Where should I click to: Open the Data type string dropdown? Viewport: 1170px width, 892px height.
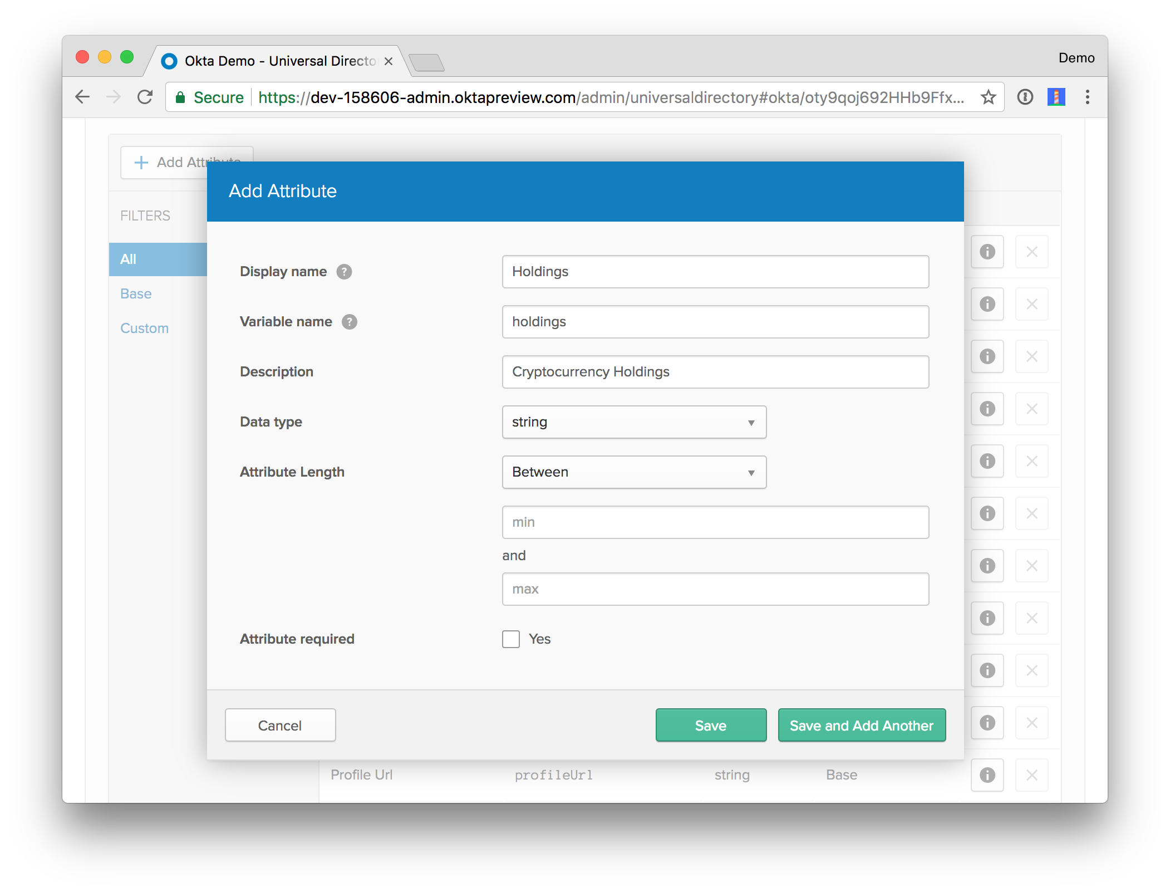(633, 422)
